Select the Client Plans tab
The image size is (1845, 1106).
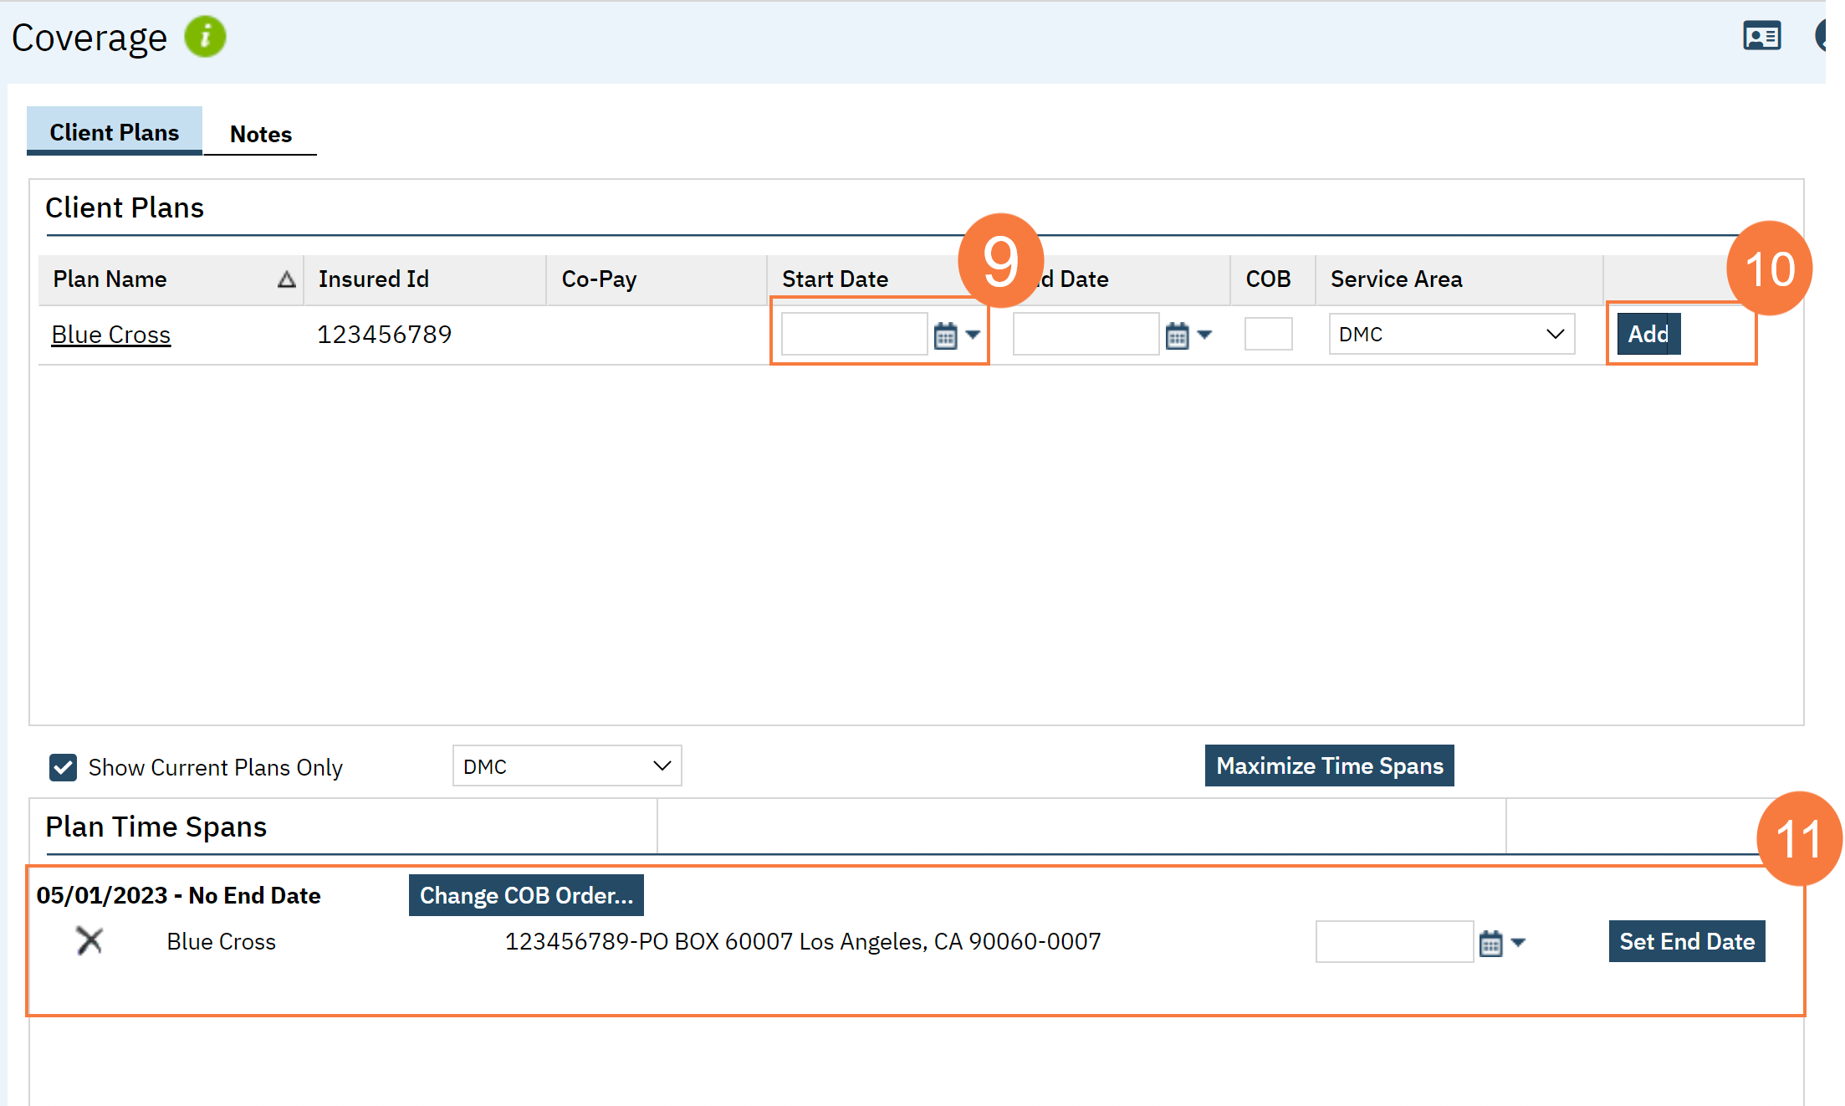point(115,132)
